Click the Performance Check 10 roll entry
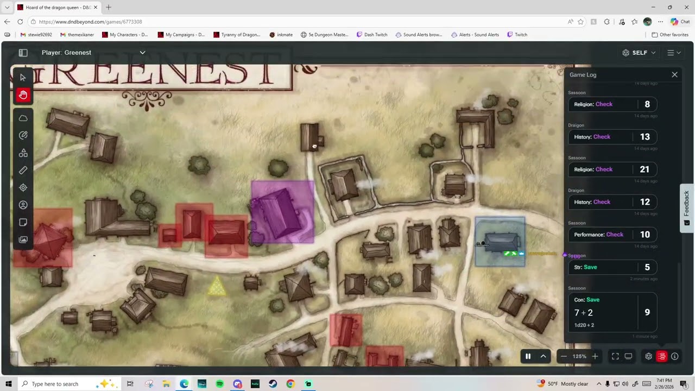This screenshot has height=391, width=695. [612, 235]
